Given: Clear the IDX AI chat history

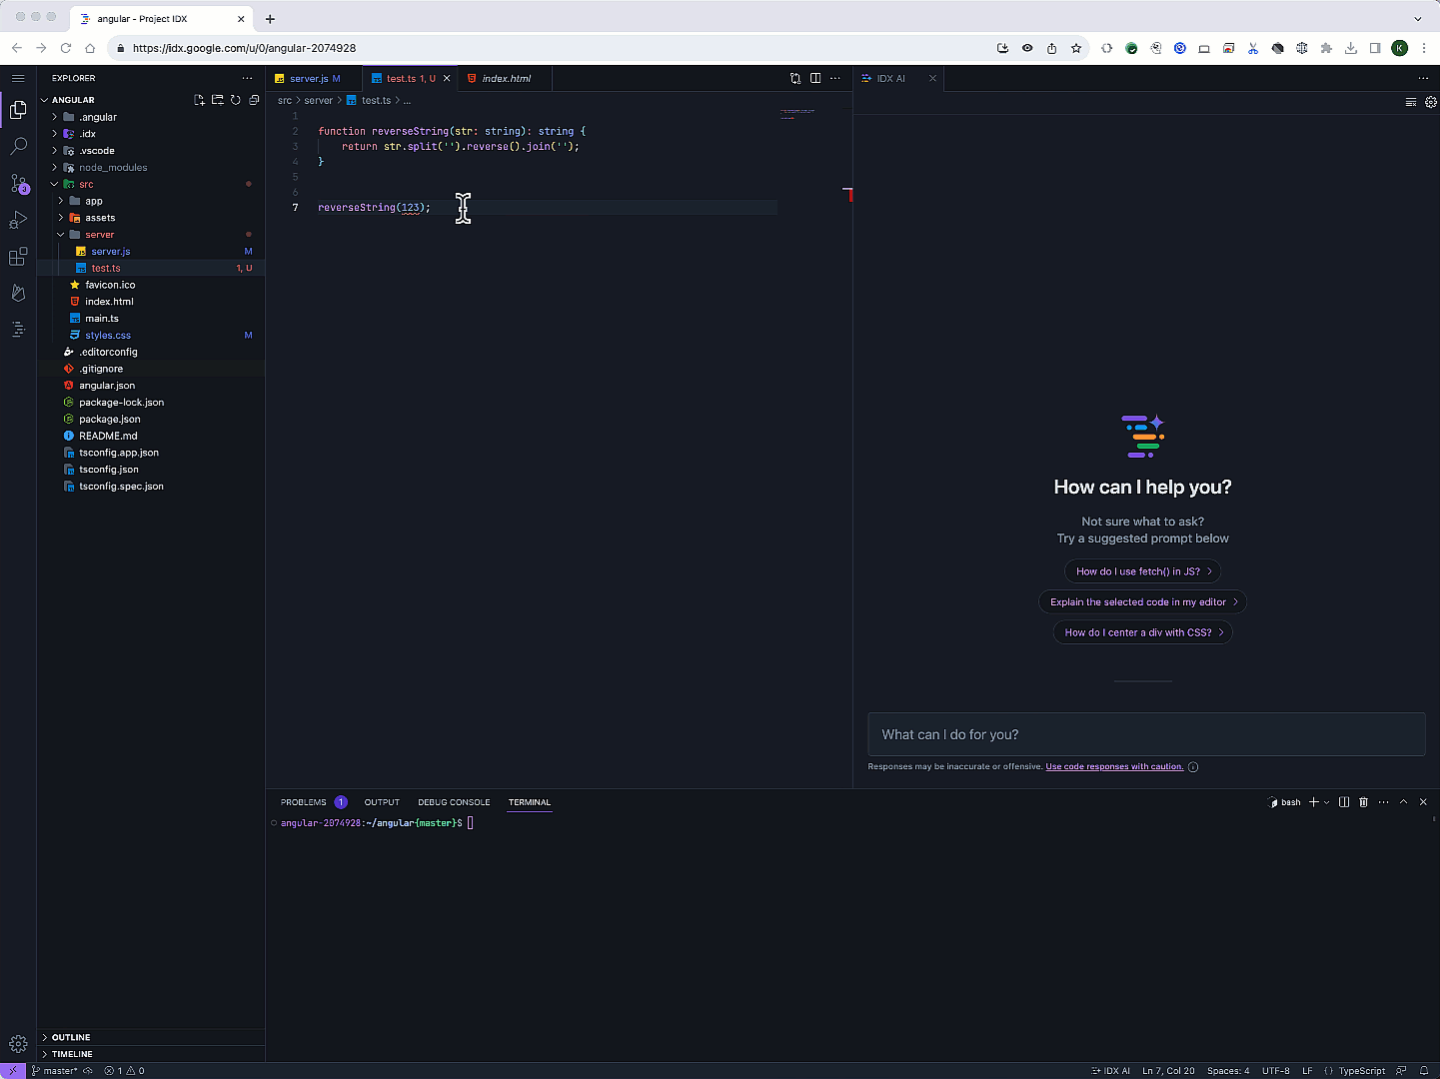Looking at the screenshot, I should click(1411, 102).
